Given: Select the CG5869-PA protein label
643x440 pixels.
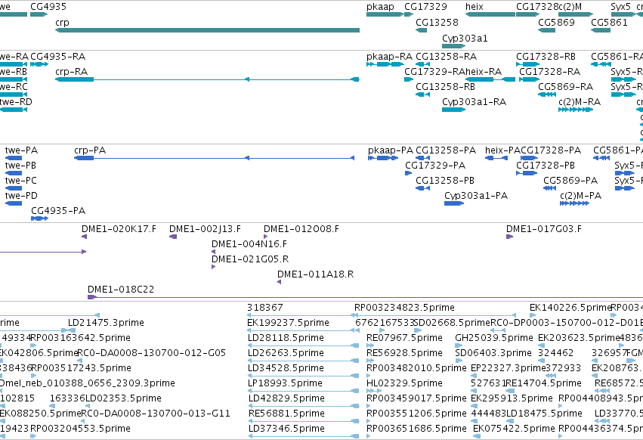Looking at the screenshot, I should pos(570,181).
